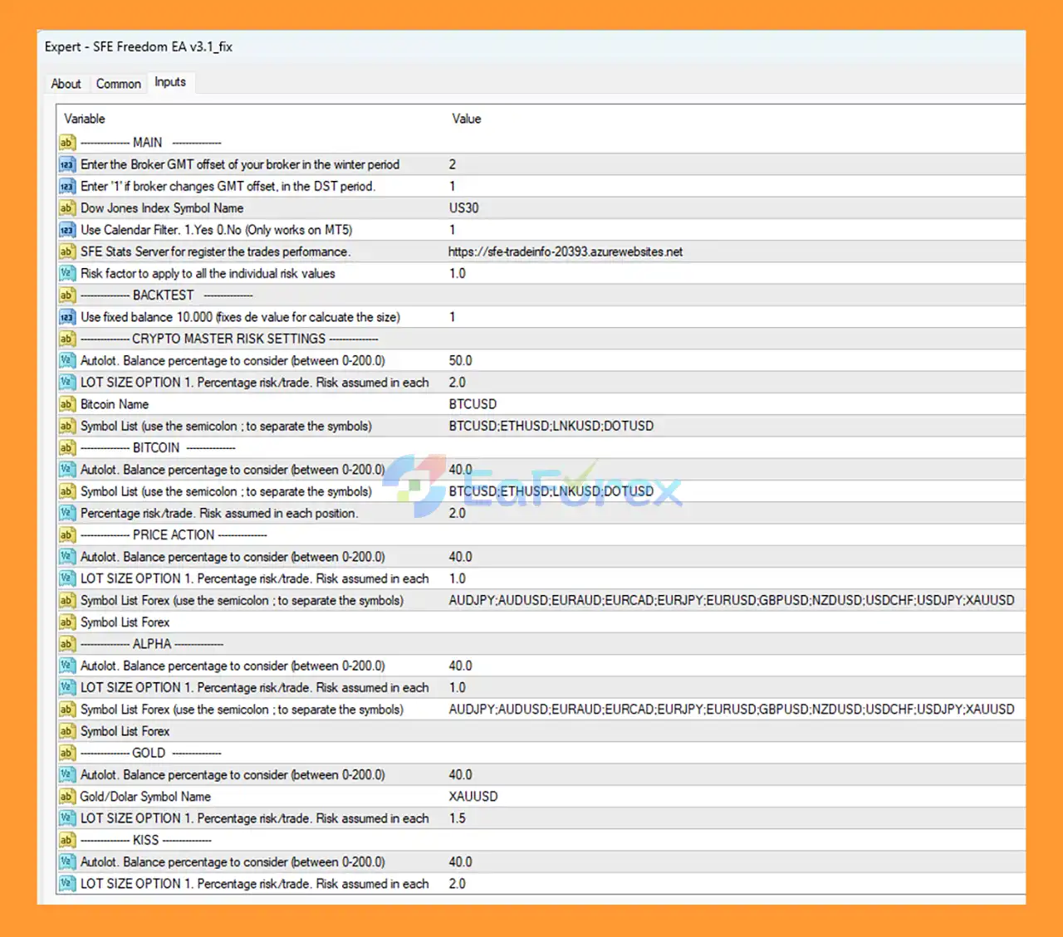Click string icon next to Bitcoin Name
Viewport: 1063px width, 937px height.
click(67, 404)
